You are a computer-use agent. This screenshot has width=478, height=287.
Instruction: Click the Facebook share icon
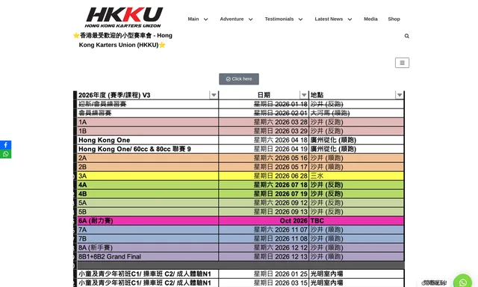pyautogui.click(x=5, y=145)
